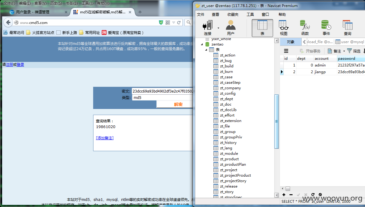Click the 注册 register link
This screenshot has height=207, width=365.
point(9,65)
